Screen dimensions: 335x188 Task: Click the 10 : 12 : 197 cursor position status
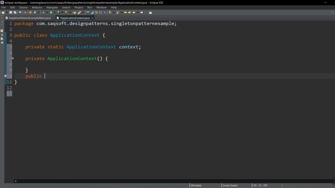pos(261,185)
